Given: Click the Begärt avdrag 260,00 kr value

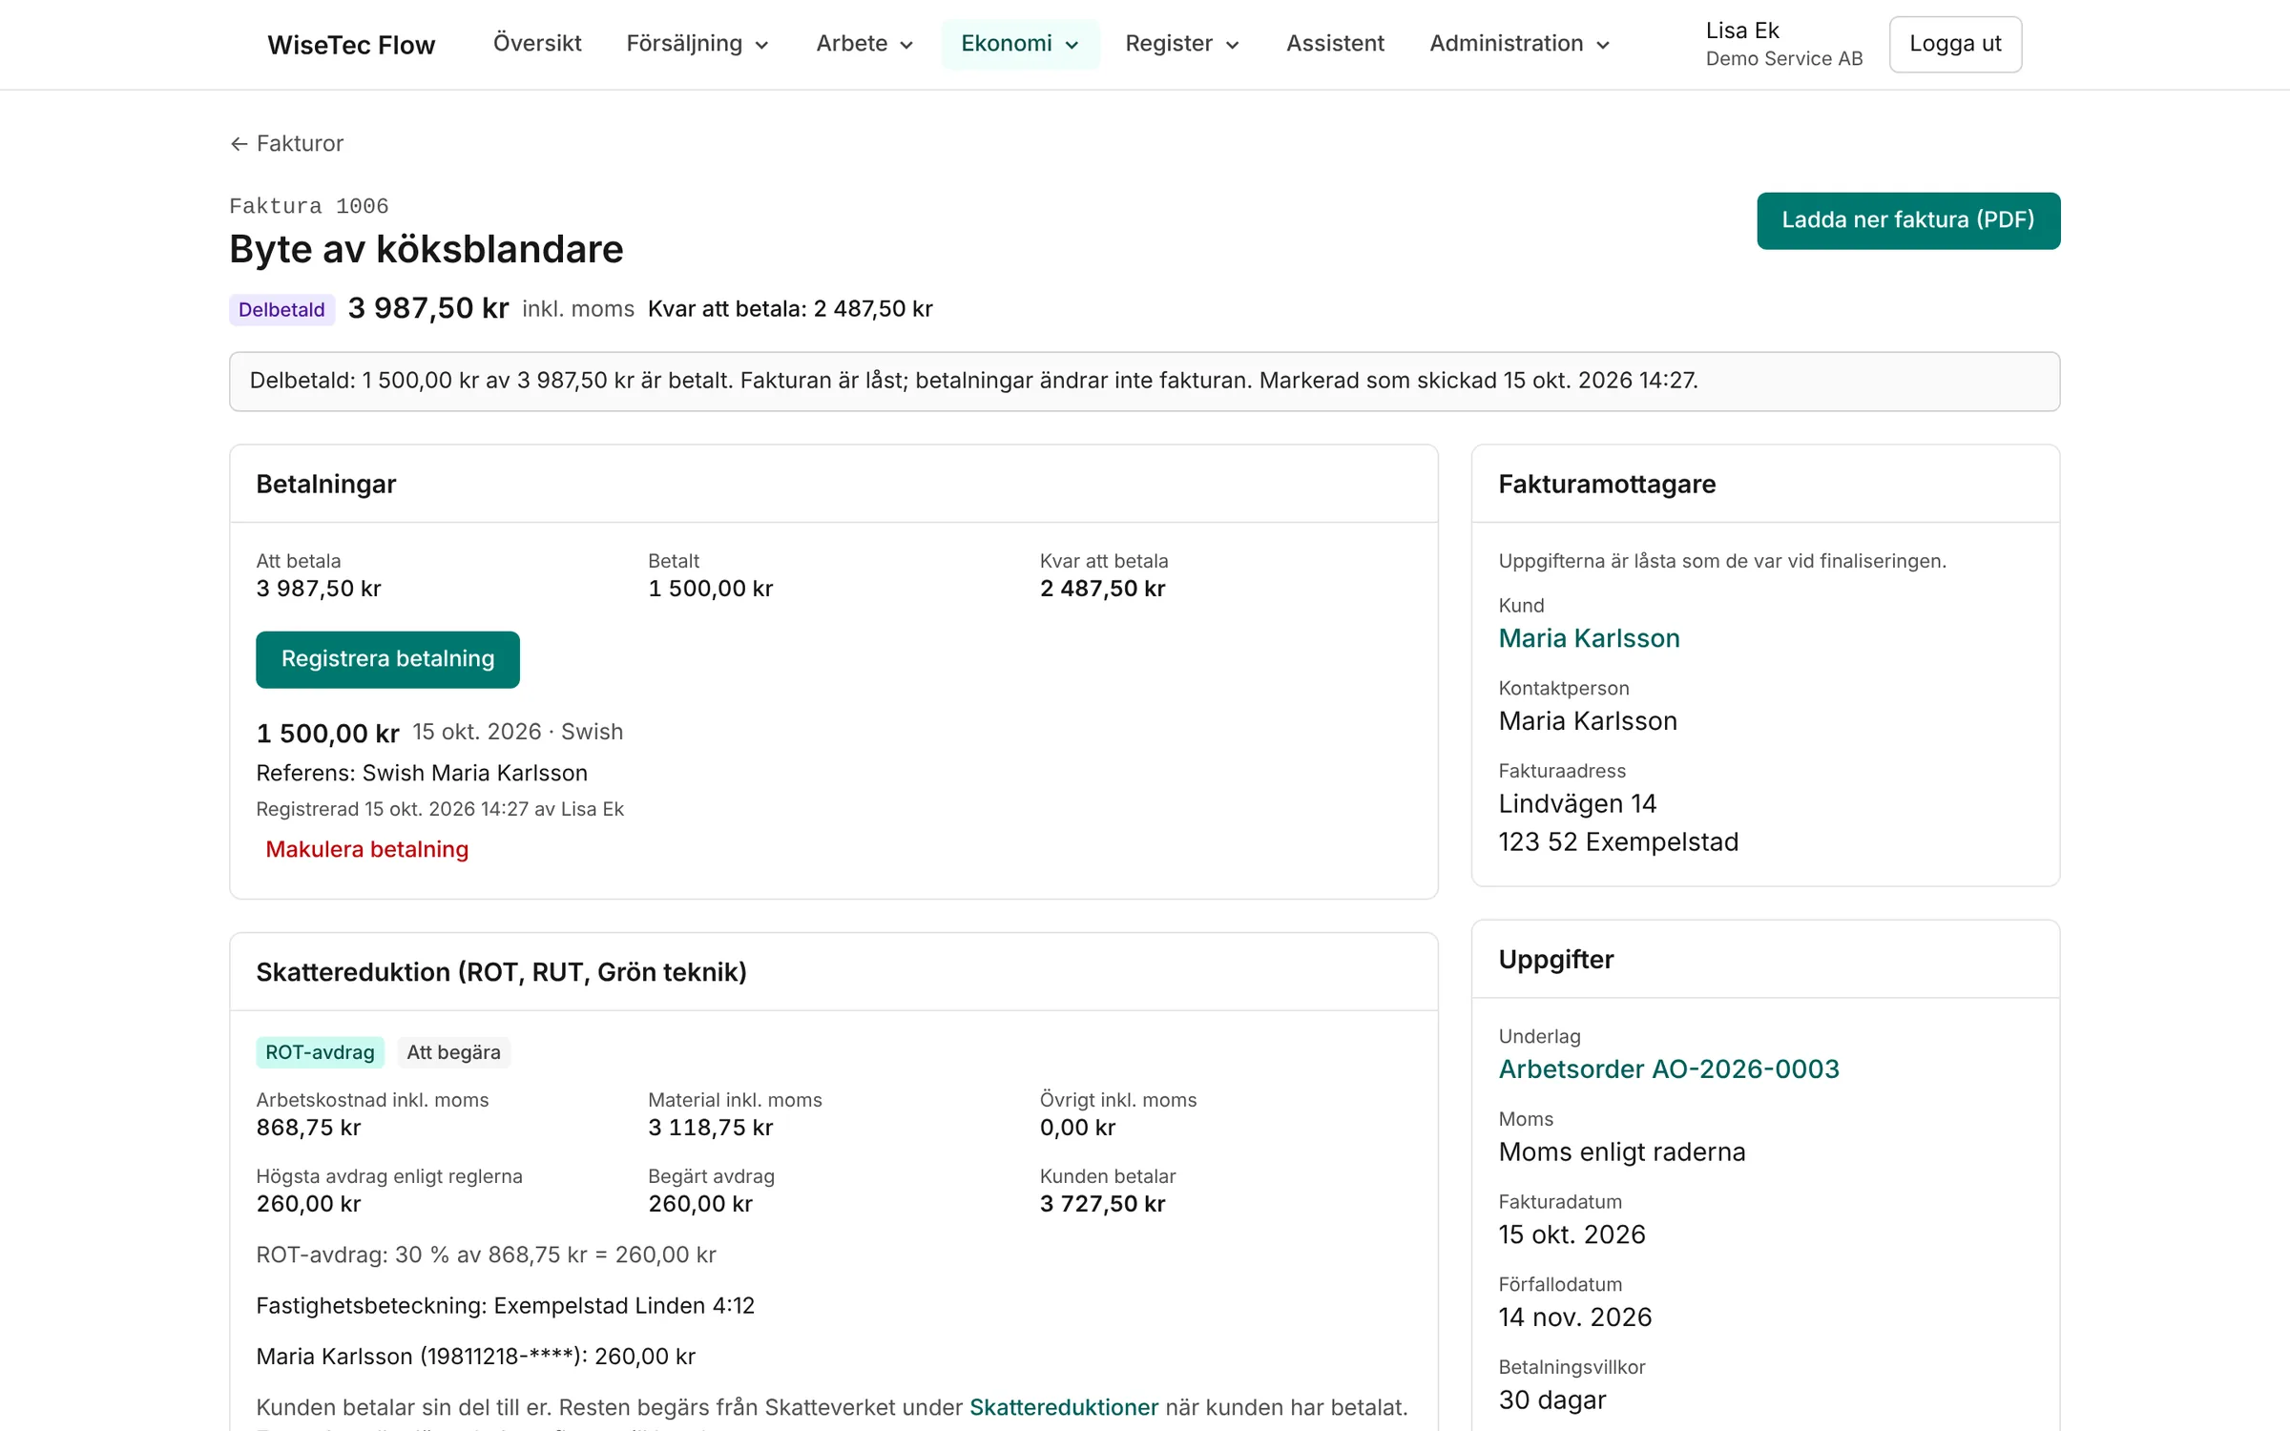Looking at the screenshot, I should click(x=700, y=1204).
